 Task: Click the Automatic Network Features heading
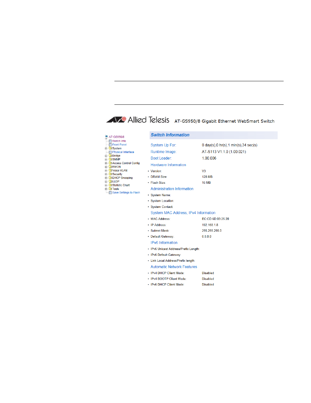174,267
